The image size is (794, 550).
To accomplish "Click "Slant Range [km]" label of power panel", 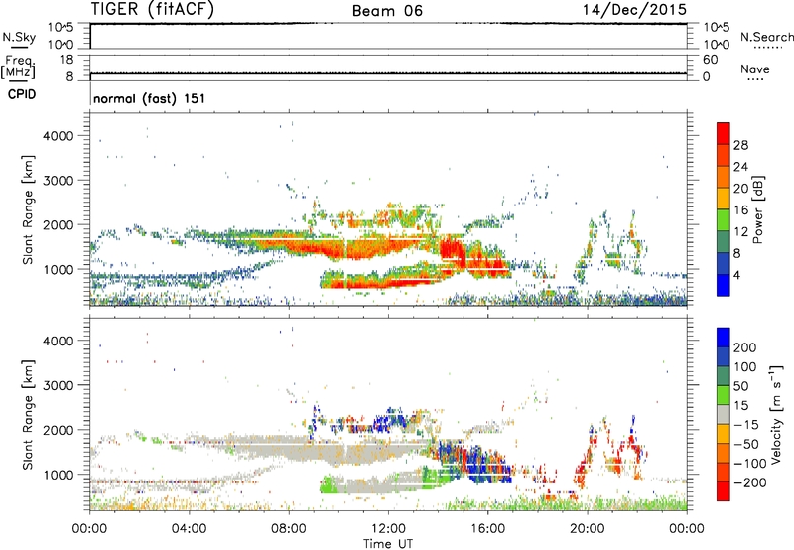I will pos(28,209).
